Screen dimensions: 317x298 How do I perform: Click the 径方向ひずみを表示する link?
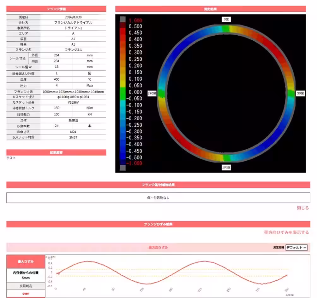click(286, 232)
